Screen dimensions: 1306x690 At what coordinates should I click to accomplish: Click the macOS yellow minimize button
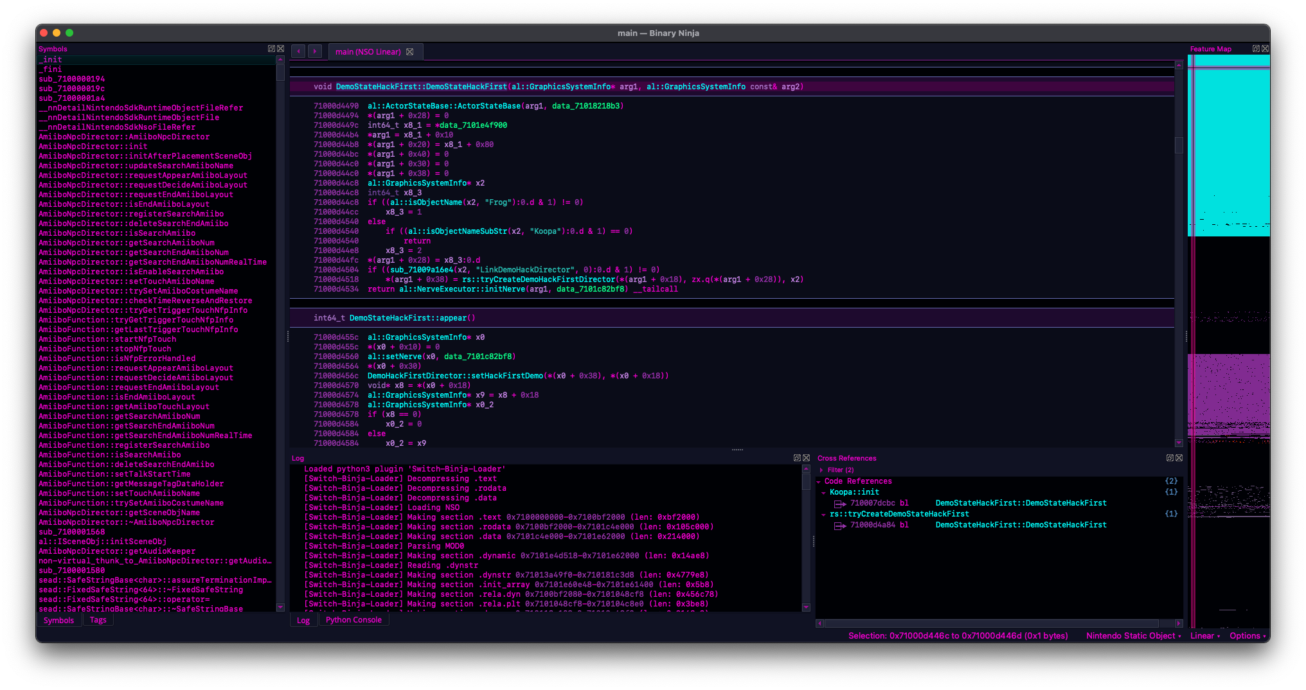coord(57,33)
